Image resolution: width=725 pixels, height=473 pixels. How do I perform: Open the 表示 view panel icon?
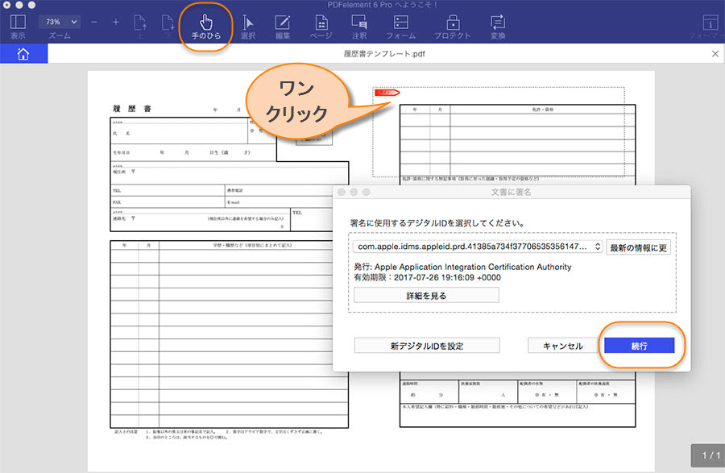pos(18,26)
